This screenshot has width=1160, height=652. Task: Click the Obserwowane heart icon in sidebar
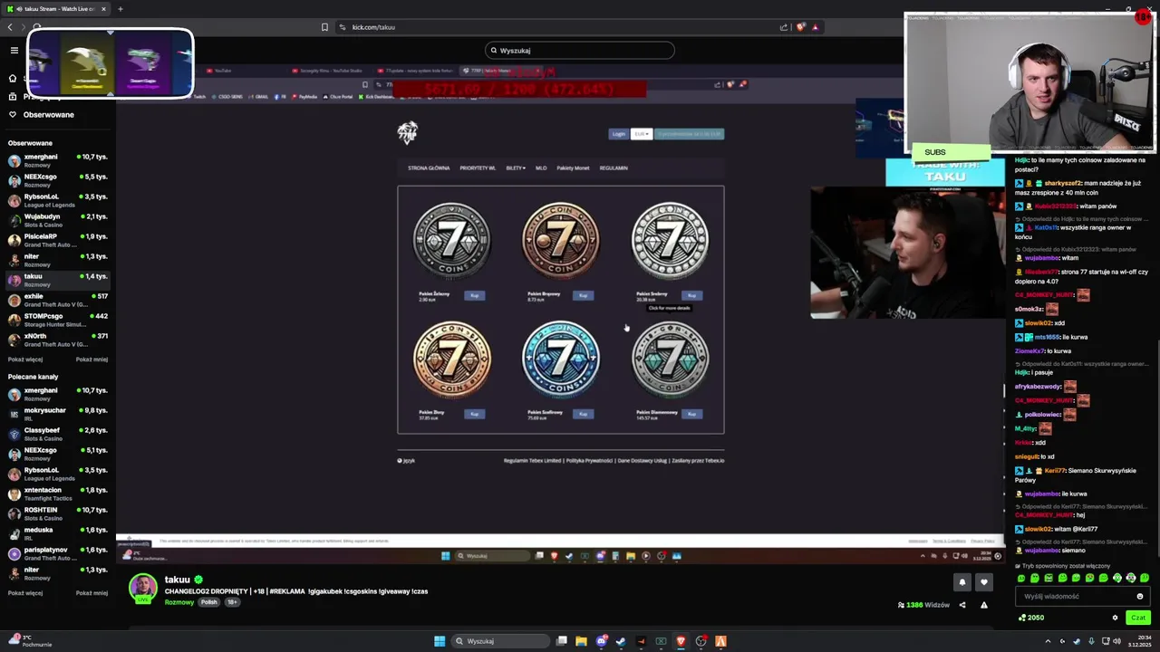point(13,115)
